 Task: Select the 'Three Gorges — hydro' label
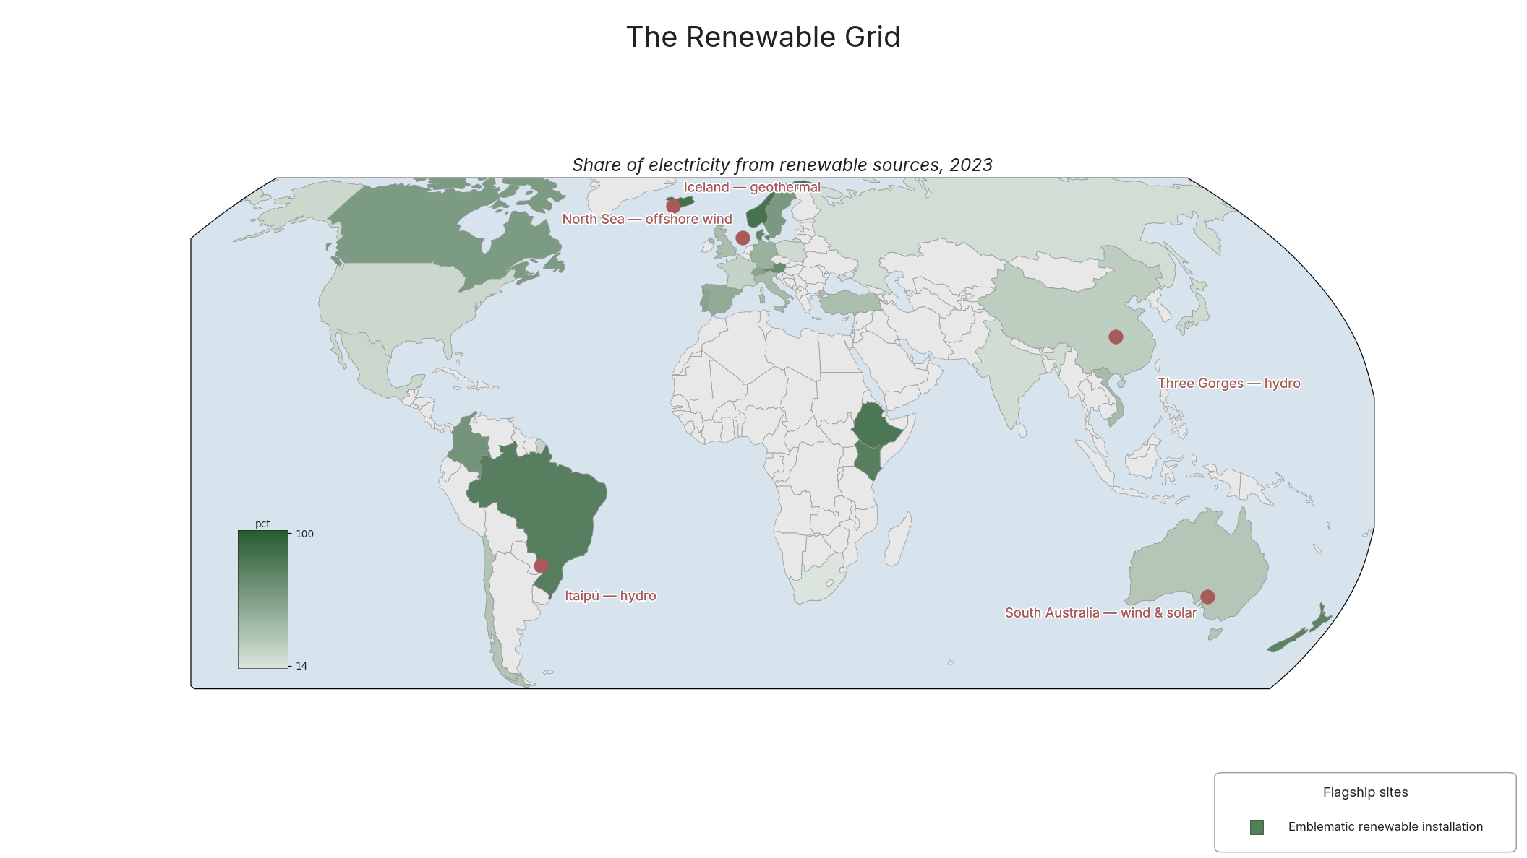coord(1229,383)
